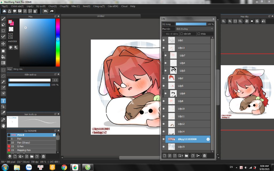
Task: Create new layer in layer panel
Action: tap(165, 156)
